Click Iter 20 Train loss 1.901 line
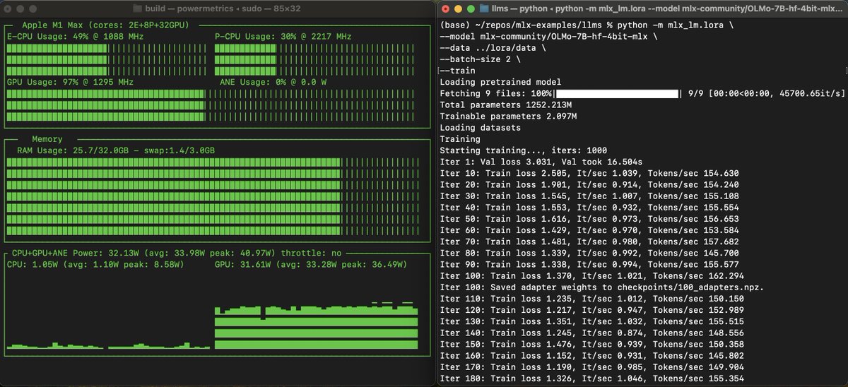848x387 pixels. [589, 185]
